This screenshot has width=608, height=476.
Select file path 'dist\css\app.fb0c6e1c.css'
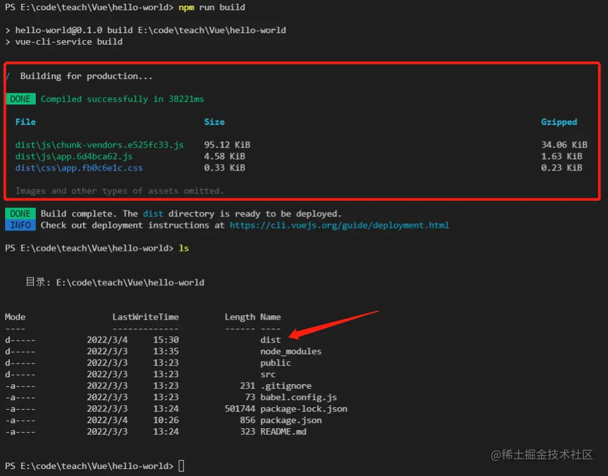coord(78,168)
